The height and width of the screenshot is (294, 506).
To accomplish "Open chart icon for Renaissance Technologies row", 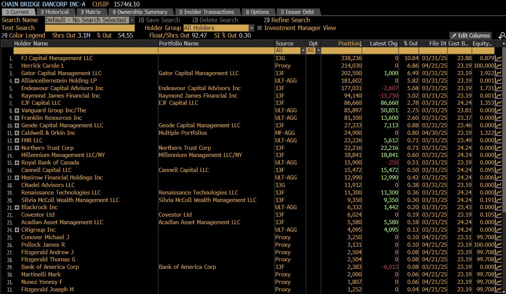I will pos(498,193).
